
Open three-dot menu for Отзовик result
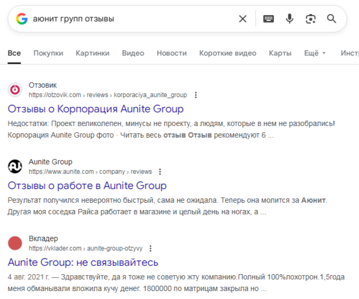(196, 95)
